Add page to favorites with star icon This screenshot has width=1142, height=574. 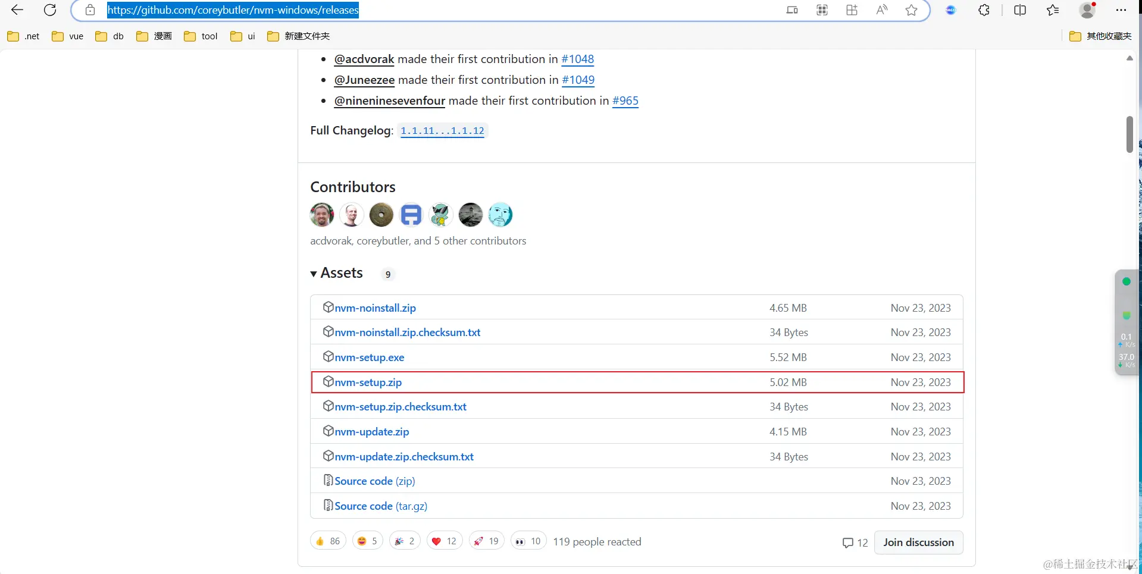click(x=911, y=10)
